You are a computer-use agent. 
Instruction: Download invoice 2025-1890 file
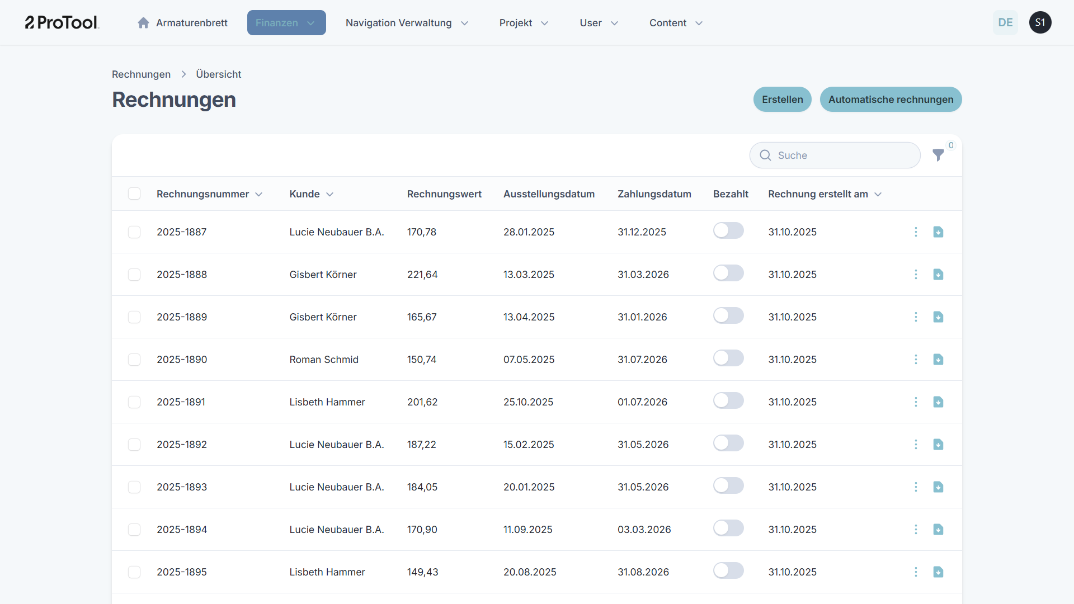tap(938, 360)
